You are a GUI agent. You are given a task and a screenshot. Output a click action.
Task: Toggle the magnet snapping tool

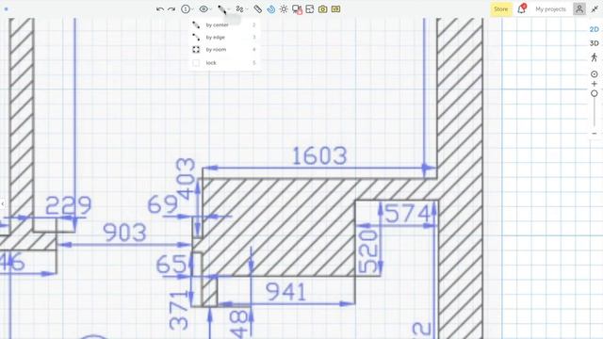click(x=271, y=8)
